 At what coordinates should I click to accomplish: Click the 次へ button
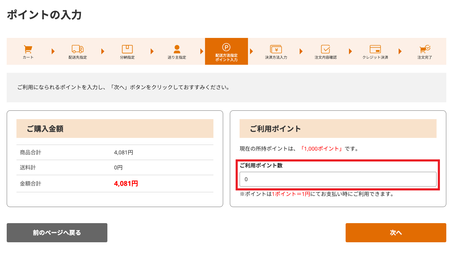coord(396,233)
